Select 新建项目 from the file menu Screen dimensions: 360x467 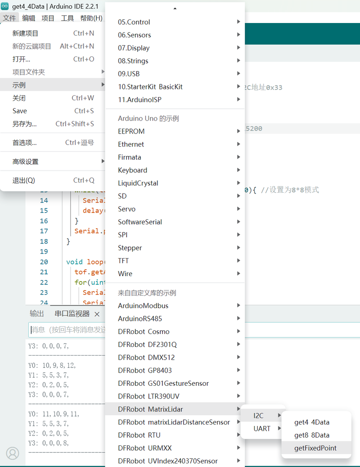pos(26,33)
